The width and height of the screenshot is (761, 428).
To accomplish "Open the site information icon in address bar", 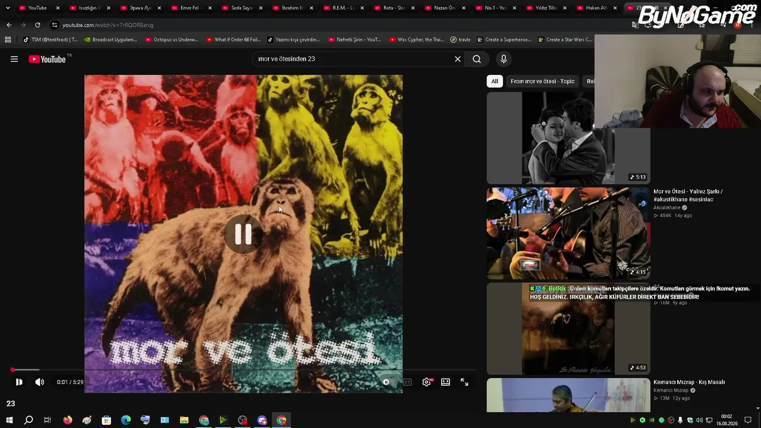I will click(x=55, y=25).
